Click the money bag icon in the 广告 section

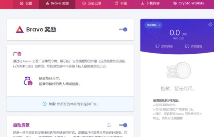(27, 81)
